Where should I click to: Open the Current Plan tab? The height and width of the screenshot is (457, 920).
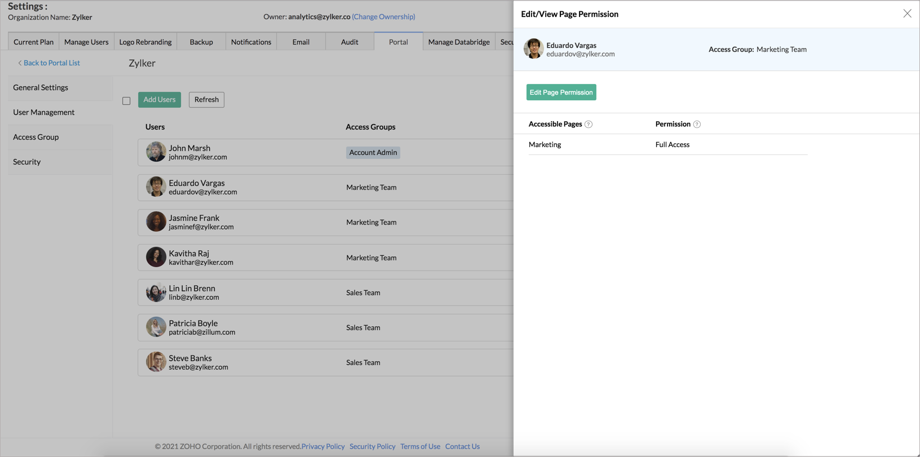pos(33,42)
